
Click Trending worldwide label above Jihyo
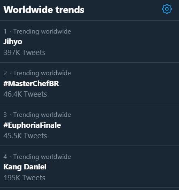[42, 32]
